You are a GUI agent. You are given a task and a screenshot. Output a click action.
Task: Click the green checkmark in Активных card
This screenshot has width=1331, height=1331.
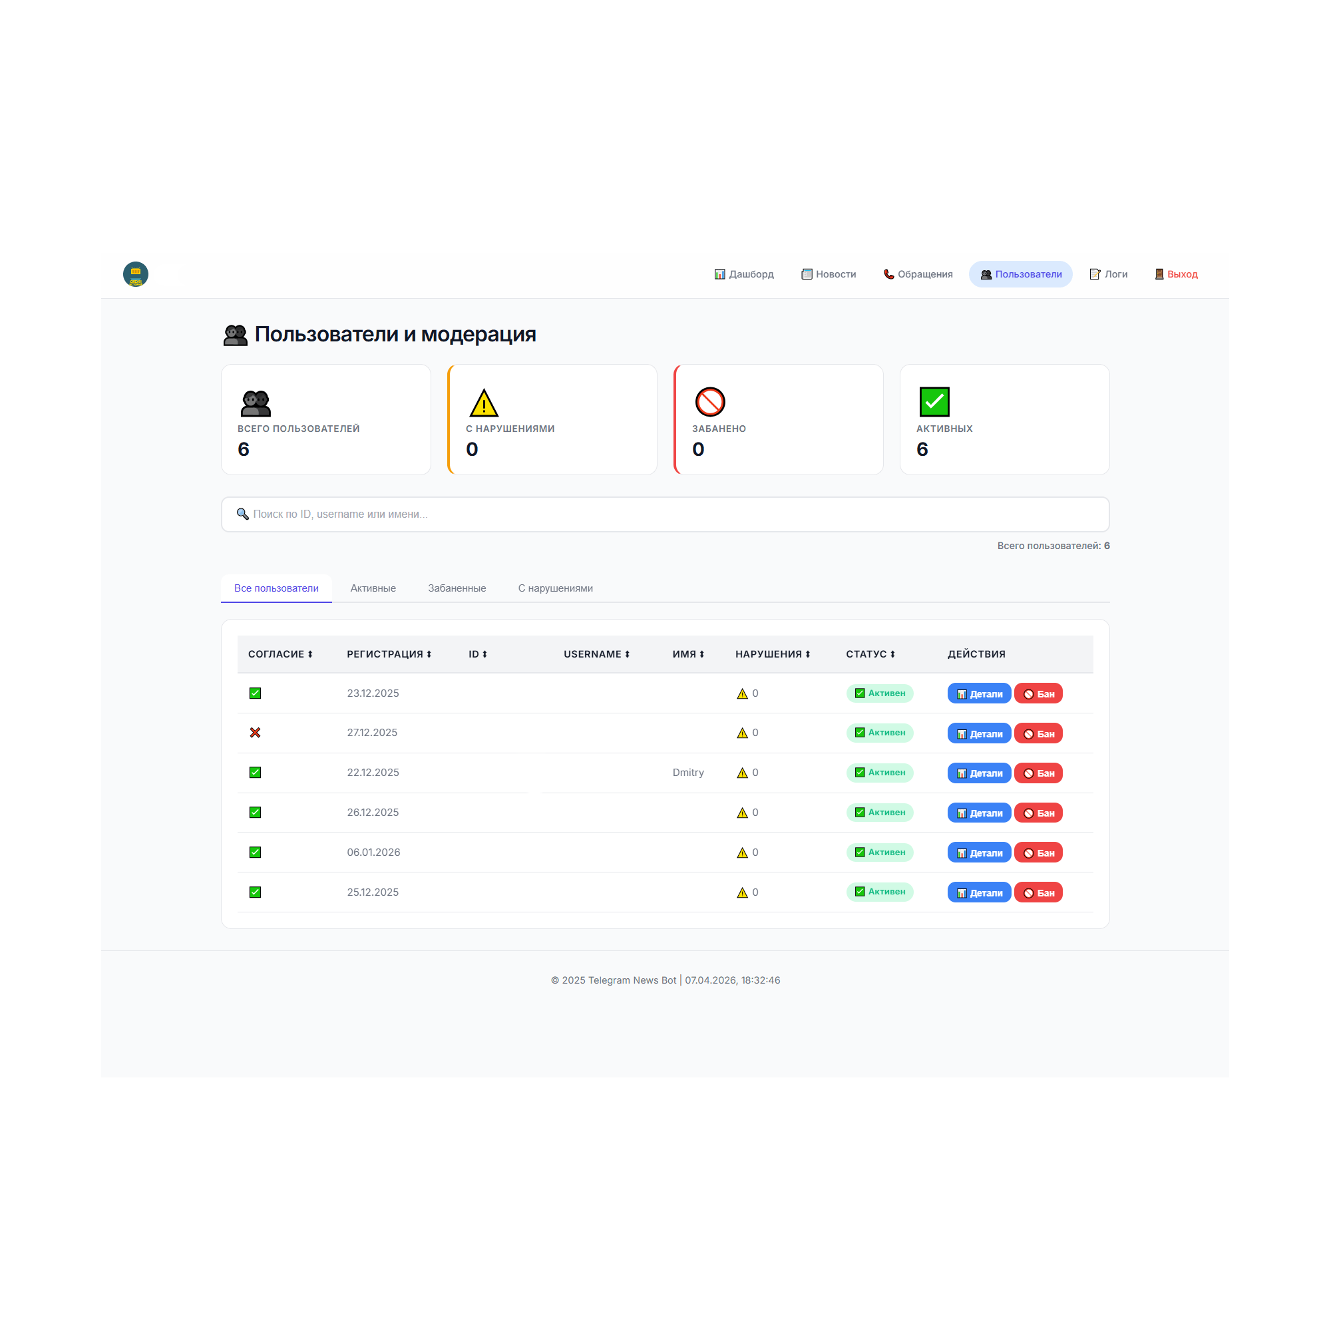point(934,402)
